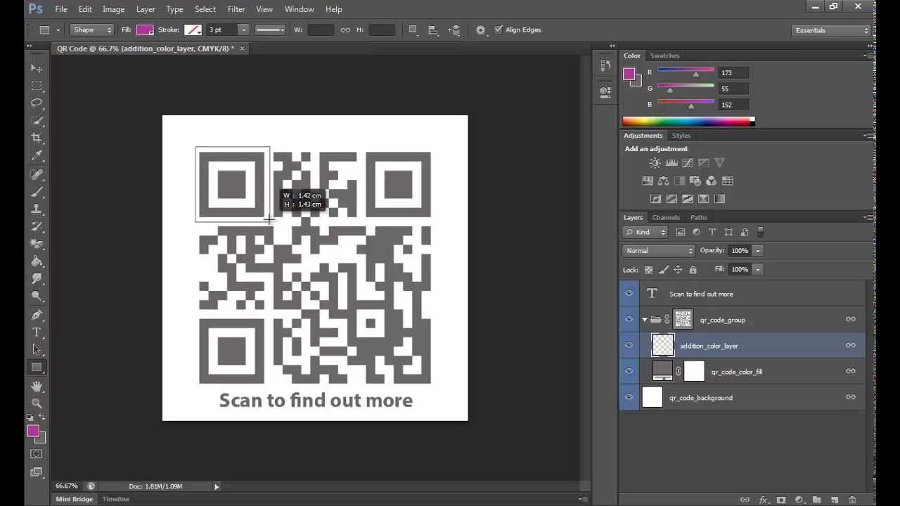Click the Brightness/Contrast adjustment icon

655,163
